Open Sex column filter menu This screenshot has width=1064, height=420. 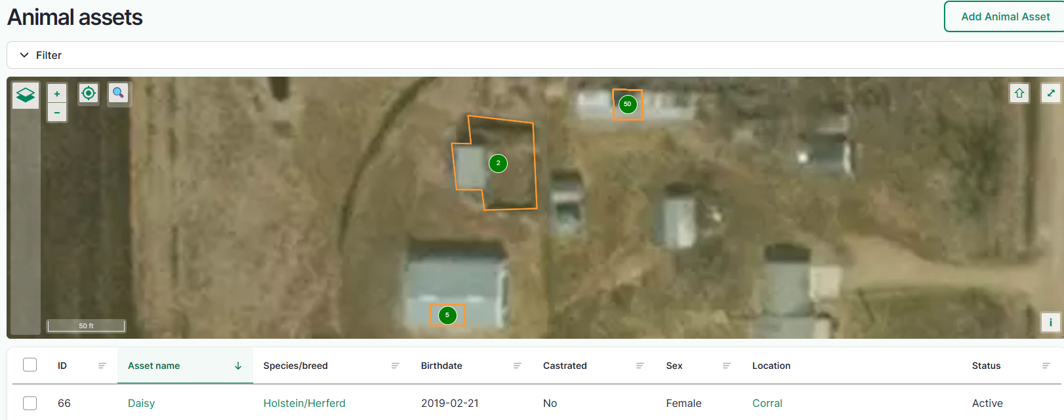727,366
